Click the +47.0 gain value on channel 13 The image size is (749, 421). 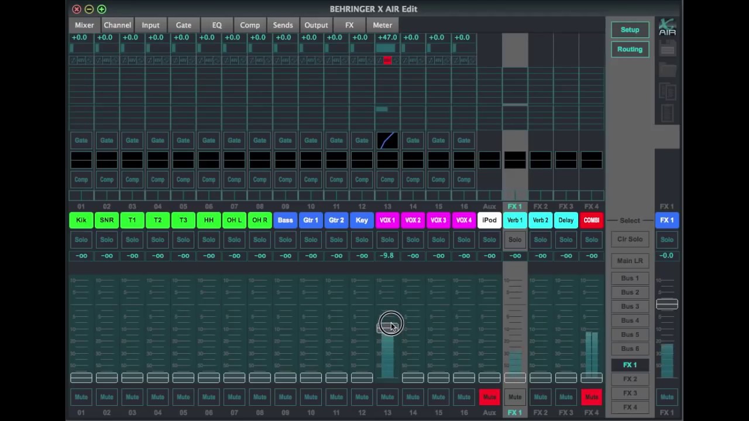pyautogui.click(x=387, y=37)
